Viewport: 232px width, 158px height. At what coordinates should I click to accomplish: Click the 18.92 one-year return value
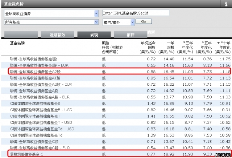pyautogui.click(x=169, y=154)
